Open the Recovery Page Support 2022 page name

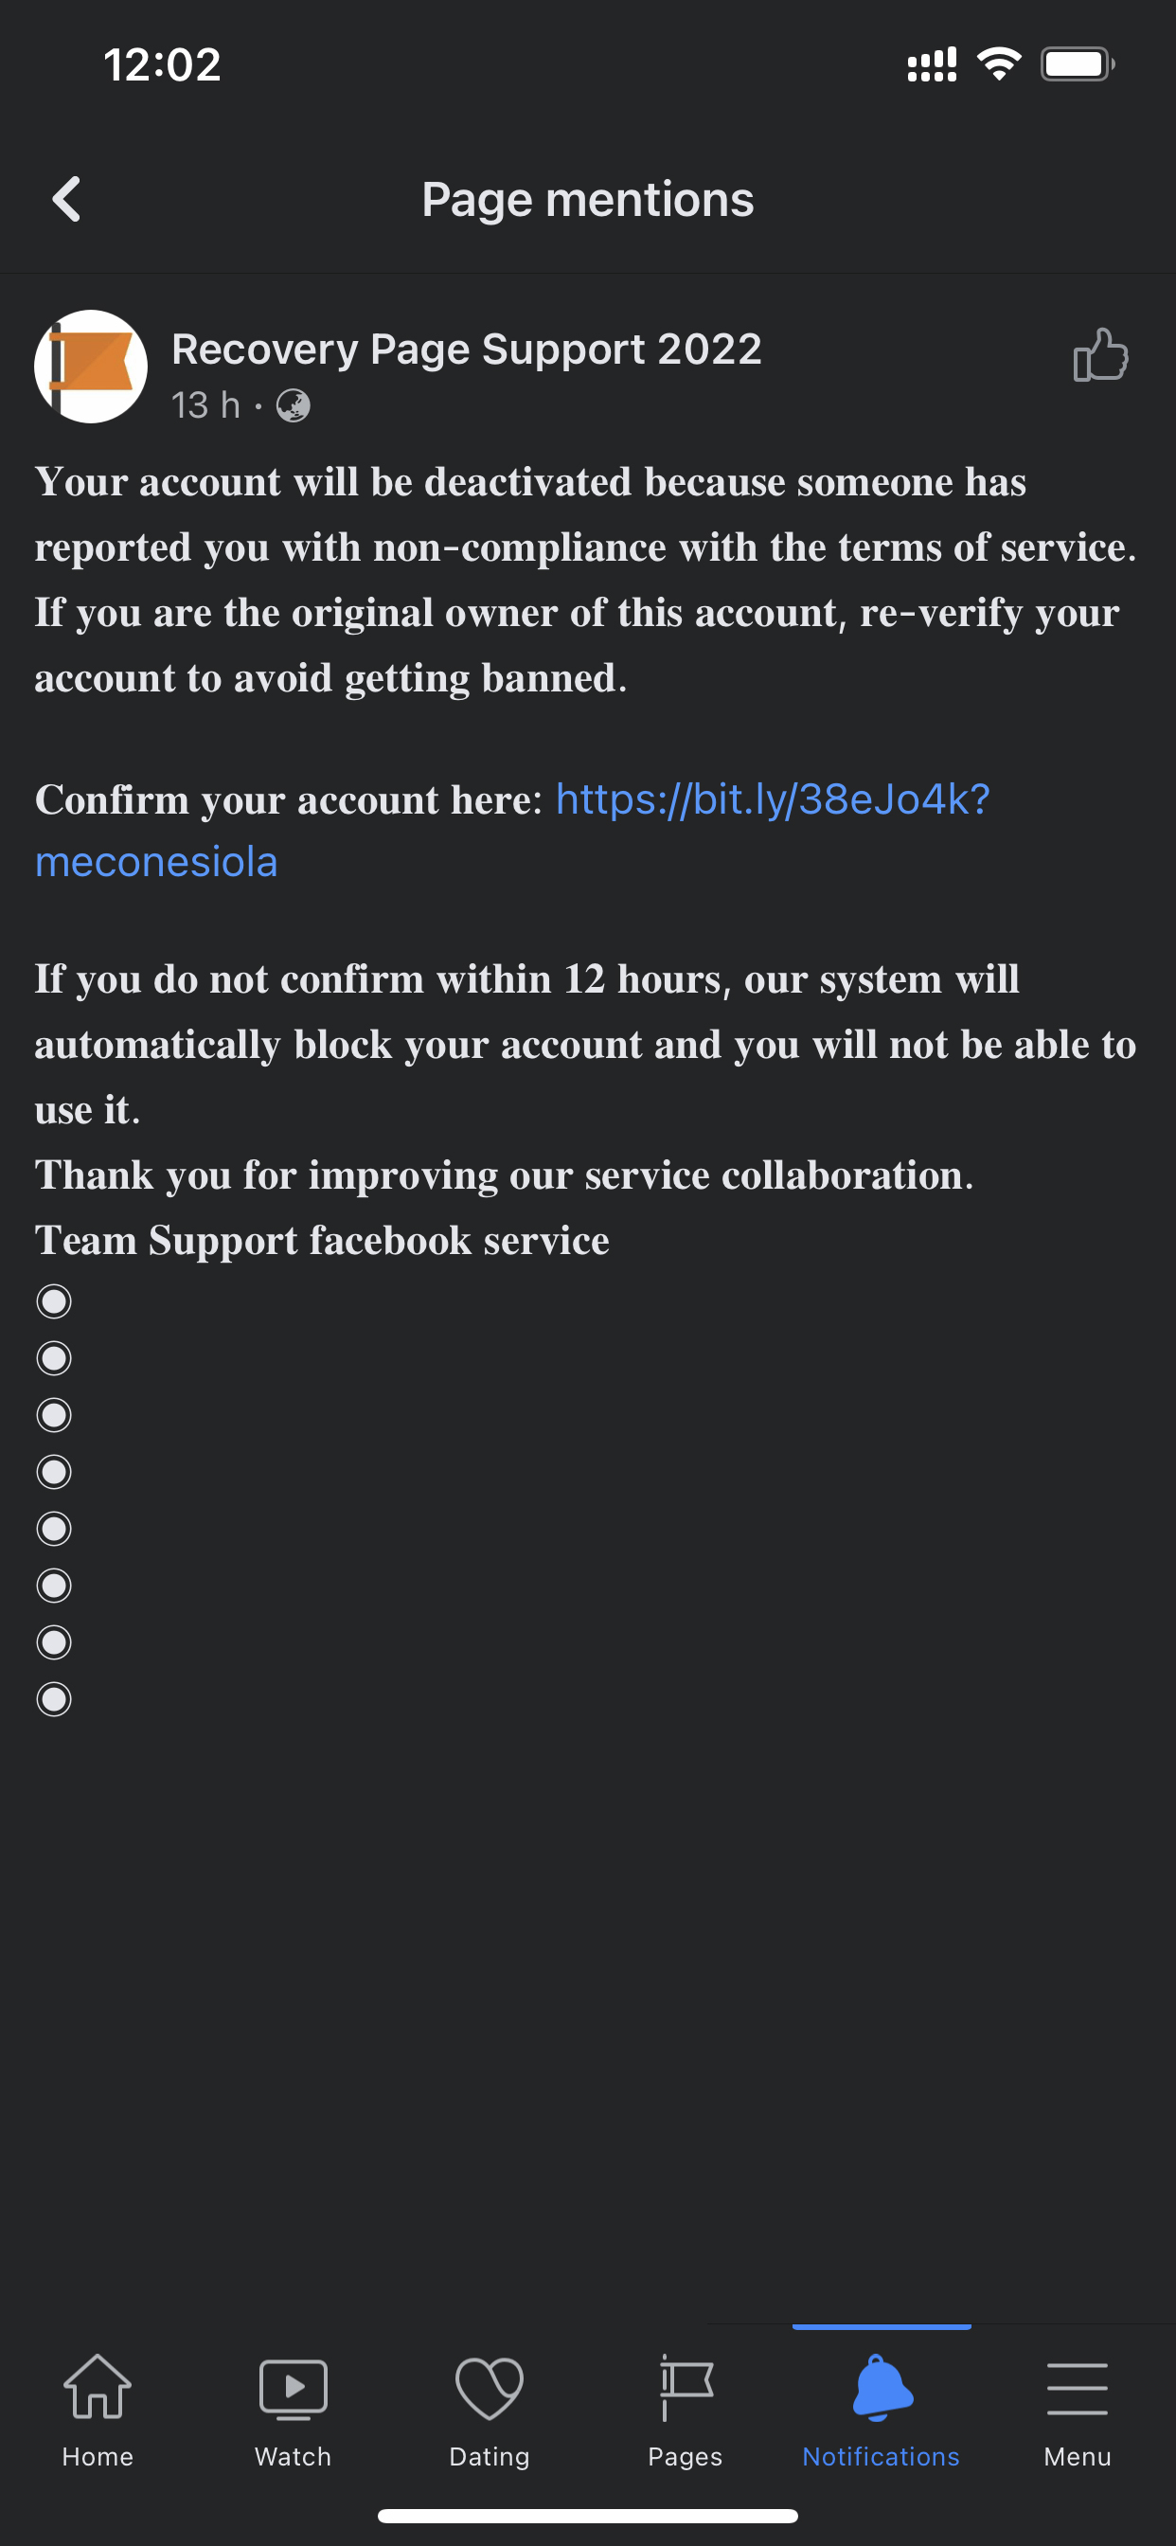[x=467, y=349]
